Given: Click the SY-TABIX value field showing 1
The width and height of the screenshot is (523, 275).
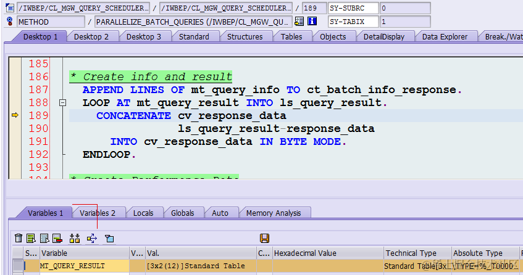Looking at the screenshot, I should pos(405,22).
